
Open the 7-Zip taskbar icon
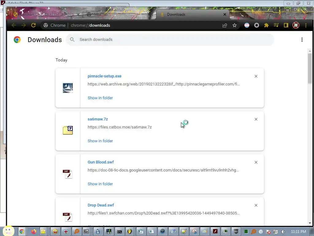(86, 232)
